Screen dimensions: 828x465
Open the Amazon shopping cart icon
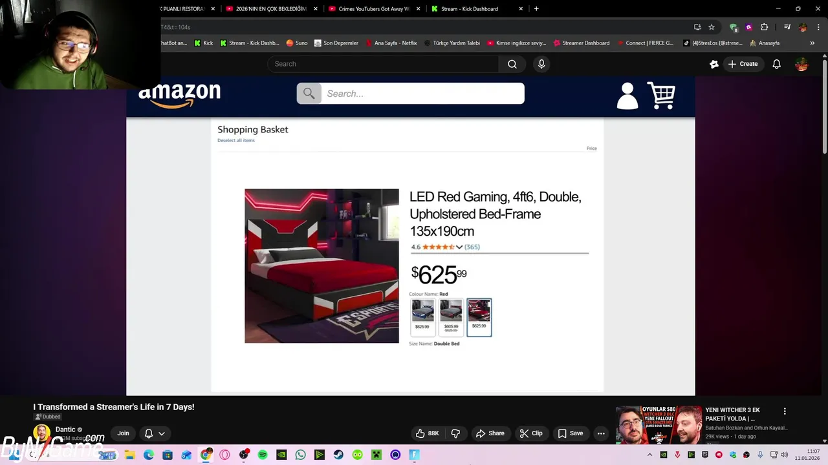tap(661, 96)
